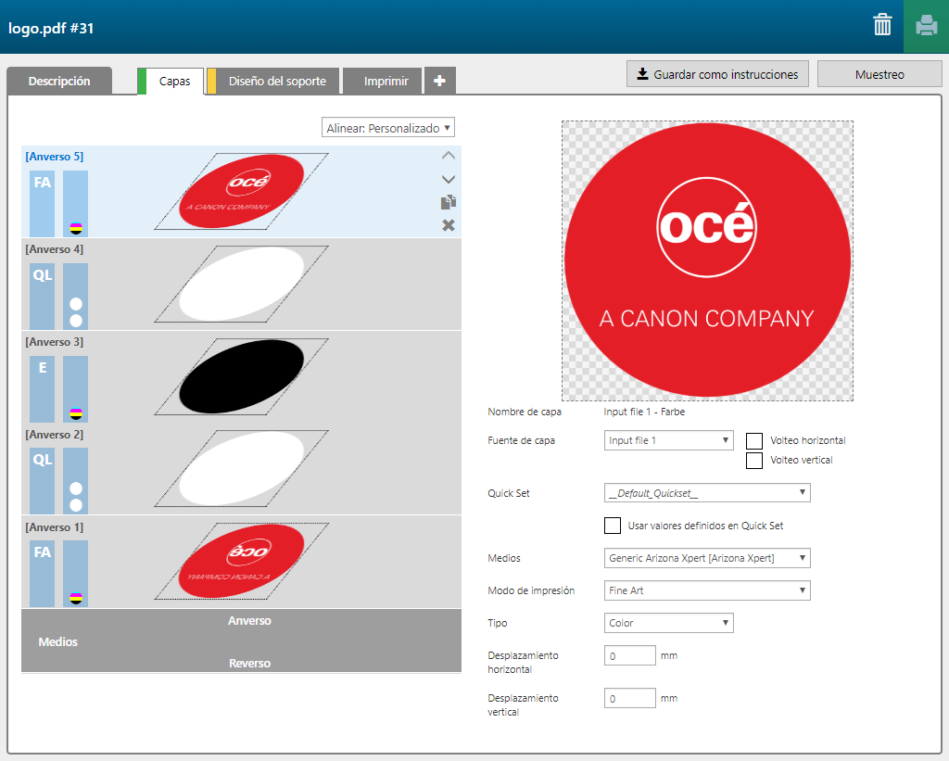The height and width of the screenshot is (761, 949).
Task: Delete Anverso 5 layer with X icon
Action: click(x=449, y=225)
